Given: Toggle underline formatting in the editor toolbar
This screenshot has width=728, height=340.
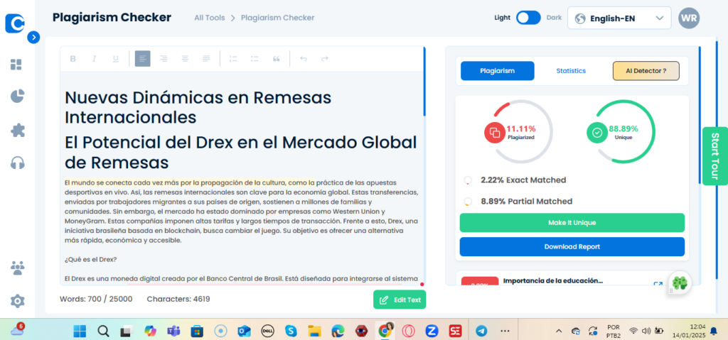Looking at the screenshot, I should 116,58.
